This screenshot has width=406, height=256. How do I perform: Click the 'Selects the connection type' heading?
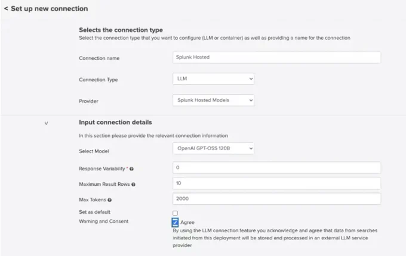tap(121, 30)
